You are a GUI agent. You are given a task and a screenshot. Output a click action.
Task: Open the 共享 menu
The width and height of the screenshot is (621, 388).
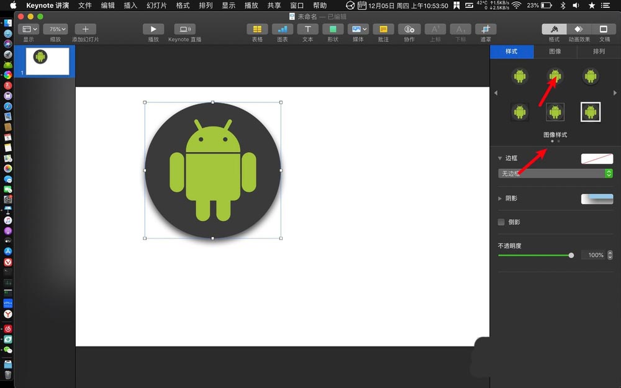pyautogui.click(x=274, y=6)
